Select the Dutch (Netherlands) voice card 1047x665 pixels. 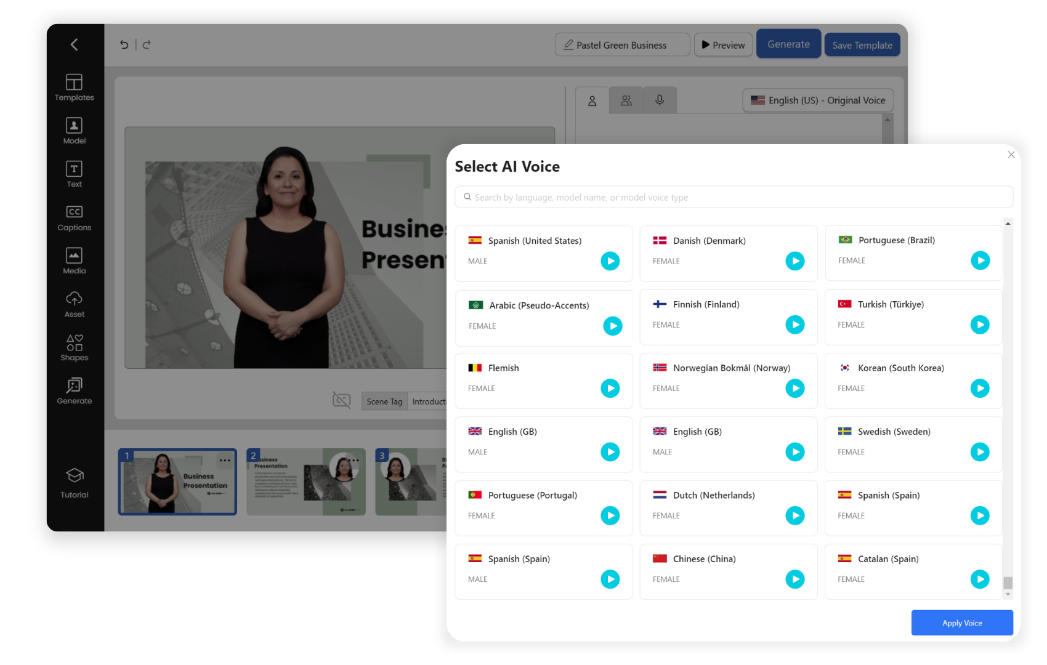pyautogui.click(x=729, y=508)
